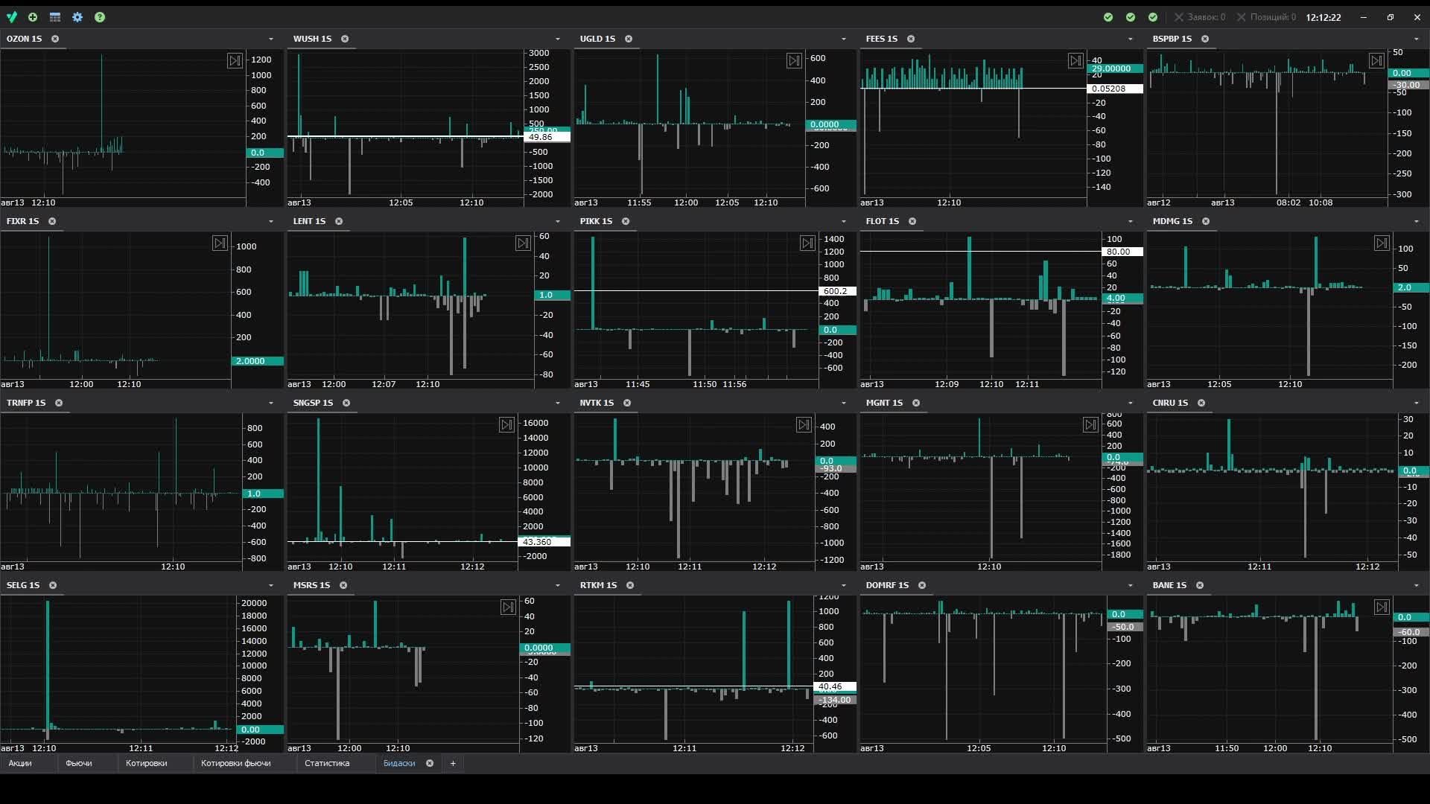Jump to latest data on NVTK chart
The width and height of the screenshot is (1430, 804).
[804, 425]
